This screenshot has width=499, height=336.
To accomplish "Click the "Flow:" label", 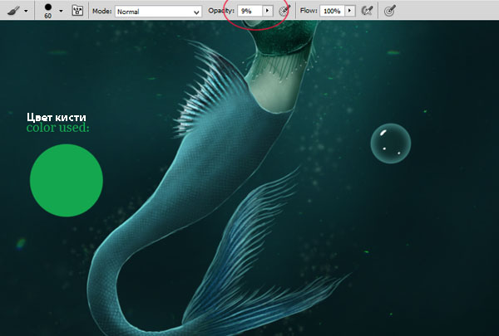I will point(309,11).
